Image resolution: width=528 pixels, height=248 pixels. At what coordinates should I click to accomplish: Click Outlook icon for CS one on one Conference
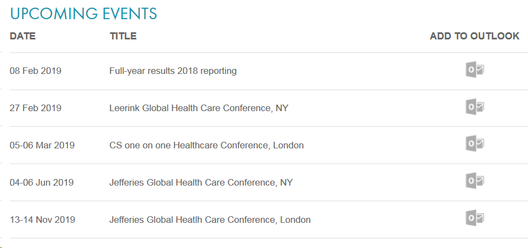[x=475, y=145]
